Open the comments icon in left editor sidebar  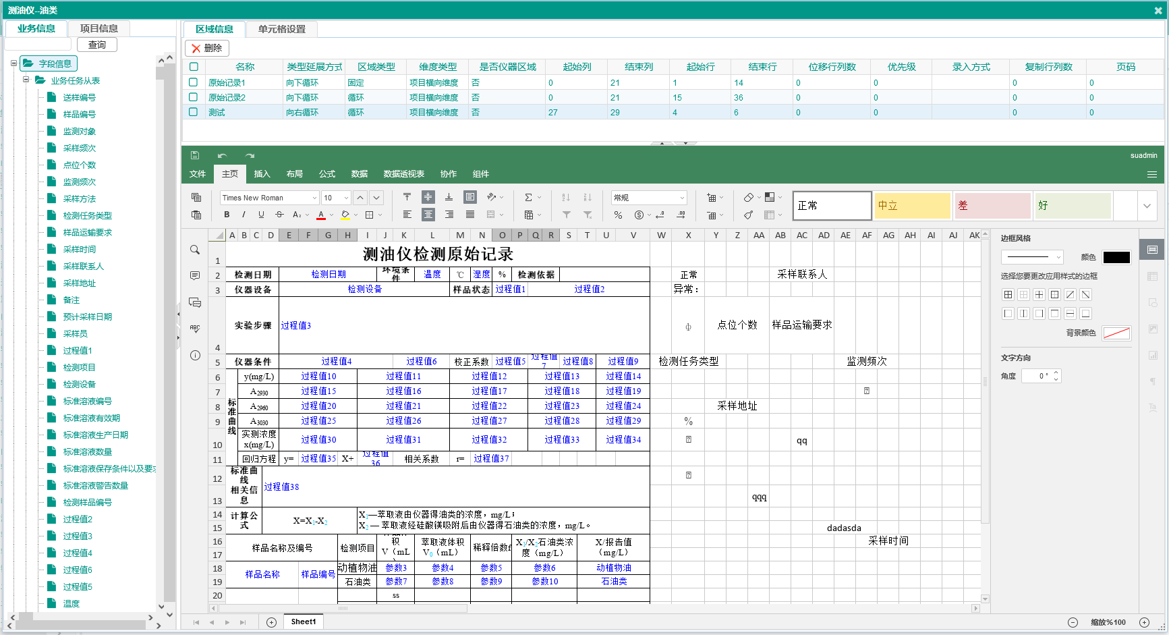pyautogui.click(x=195, y=276)
